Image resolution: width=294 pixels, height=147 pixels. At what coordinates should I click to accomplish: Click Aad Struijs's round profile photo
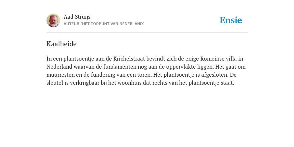click(x=53, y=20)
